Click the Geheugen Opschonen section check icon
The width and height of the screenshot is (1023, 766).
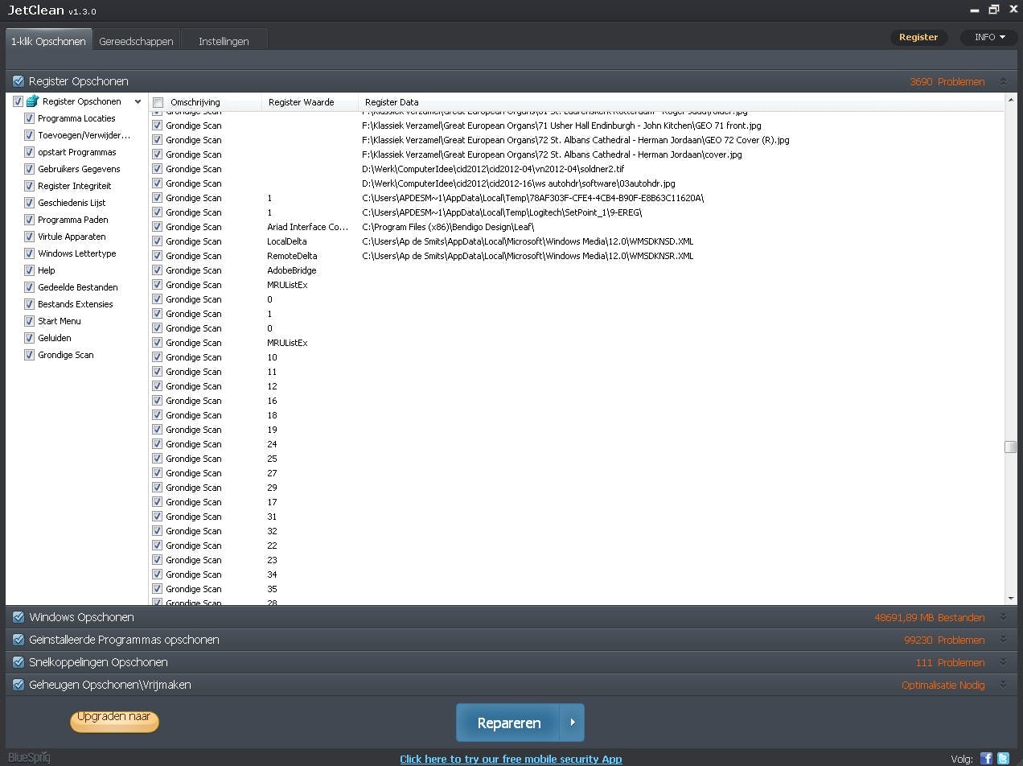[x=18, y=685]
